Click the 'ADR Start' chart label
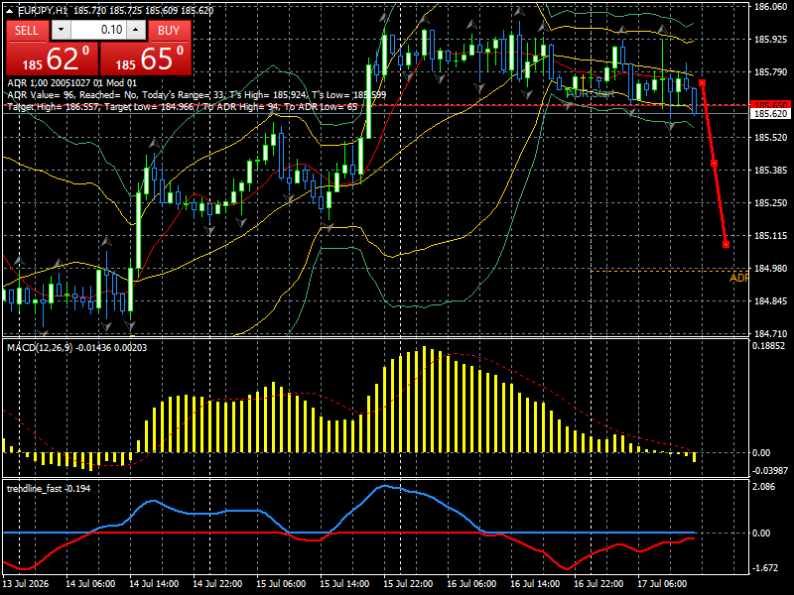This screenshot has width=794, height=595. [x=590, y=93]
